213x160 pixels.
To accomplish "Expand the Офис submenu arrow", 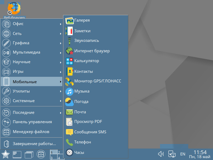I will pos(61,24).
